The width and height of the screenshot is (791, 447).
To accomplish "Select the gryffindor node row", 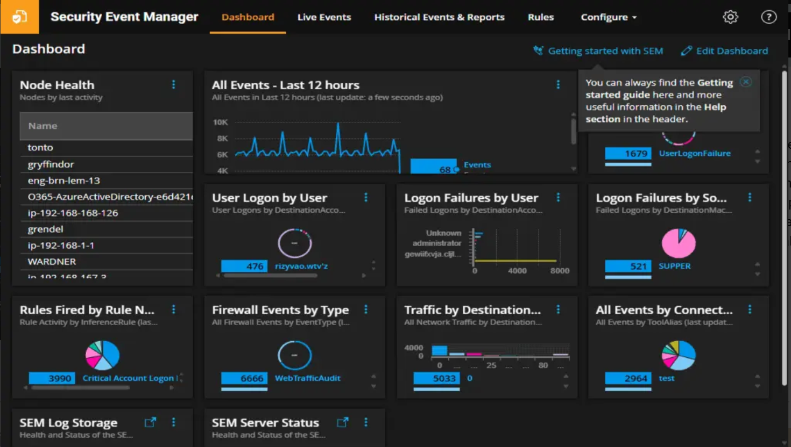I will 51,164.
